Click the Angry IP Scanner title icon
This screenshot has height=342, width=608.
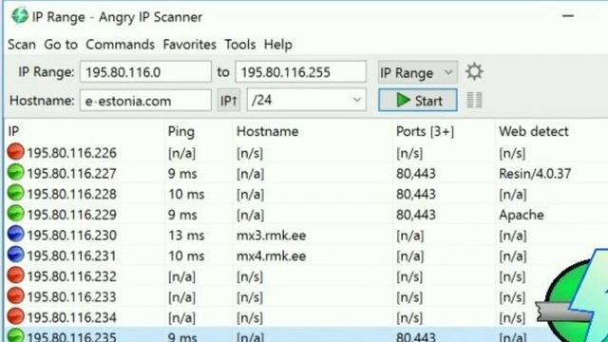[x=19, y=16]
